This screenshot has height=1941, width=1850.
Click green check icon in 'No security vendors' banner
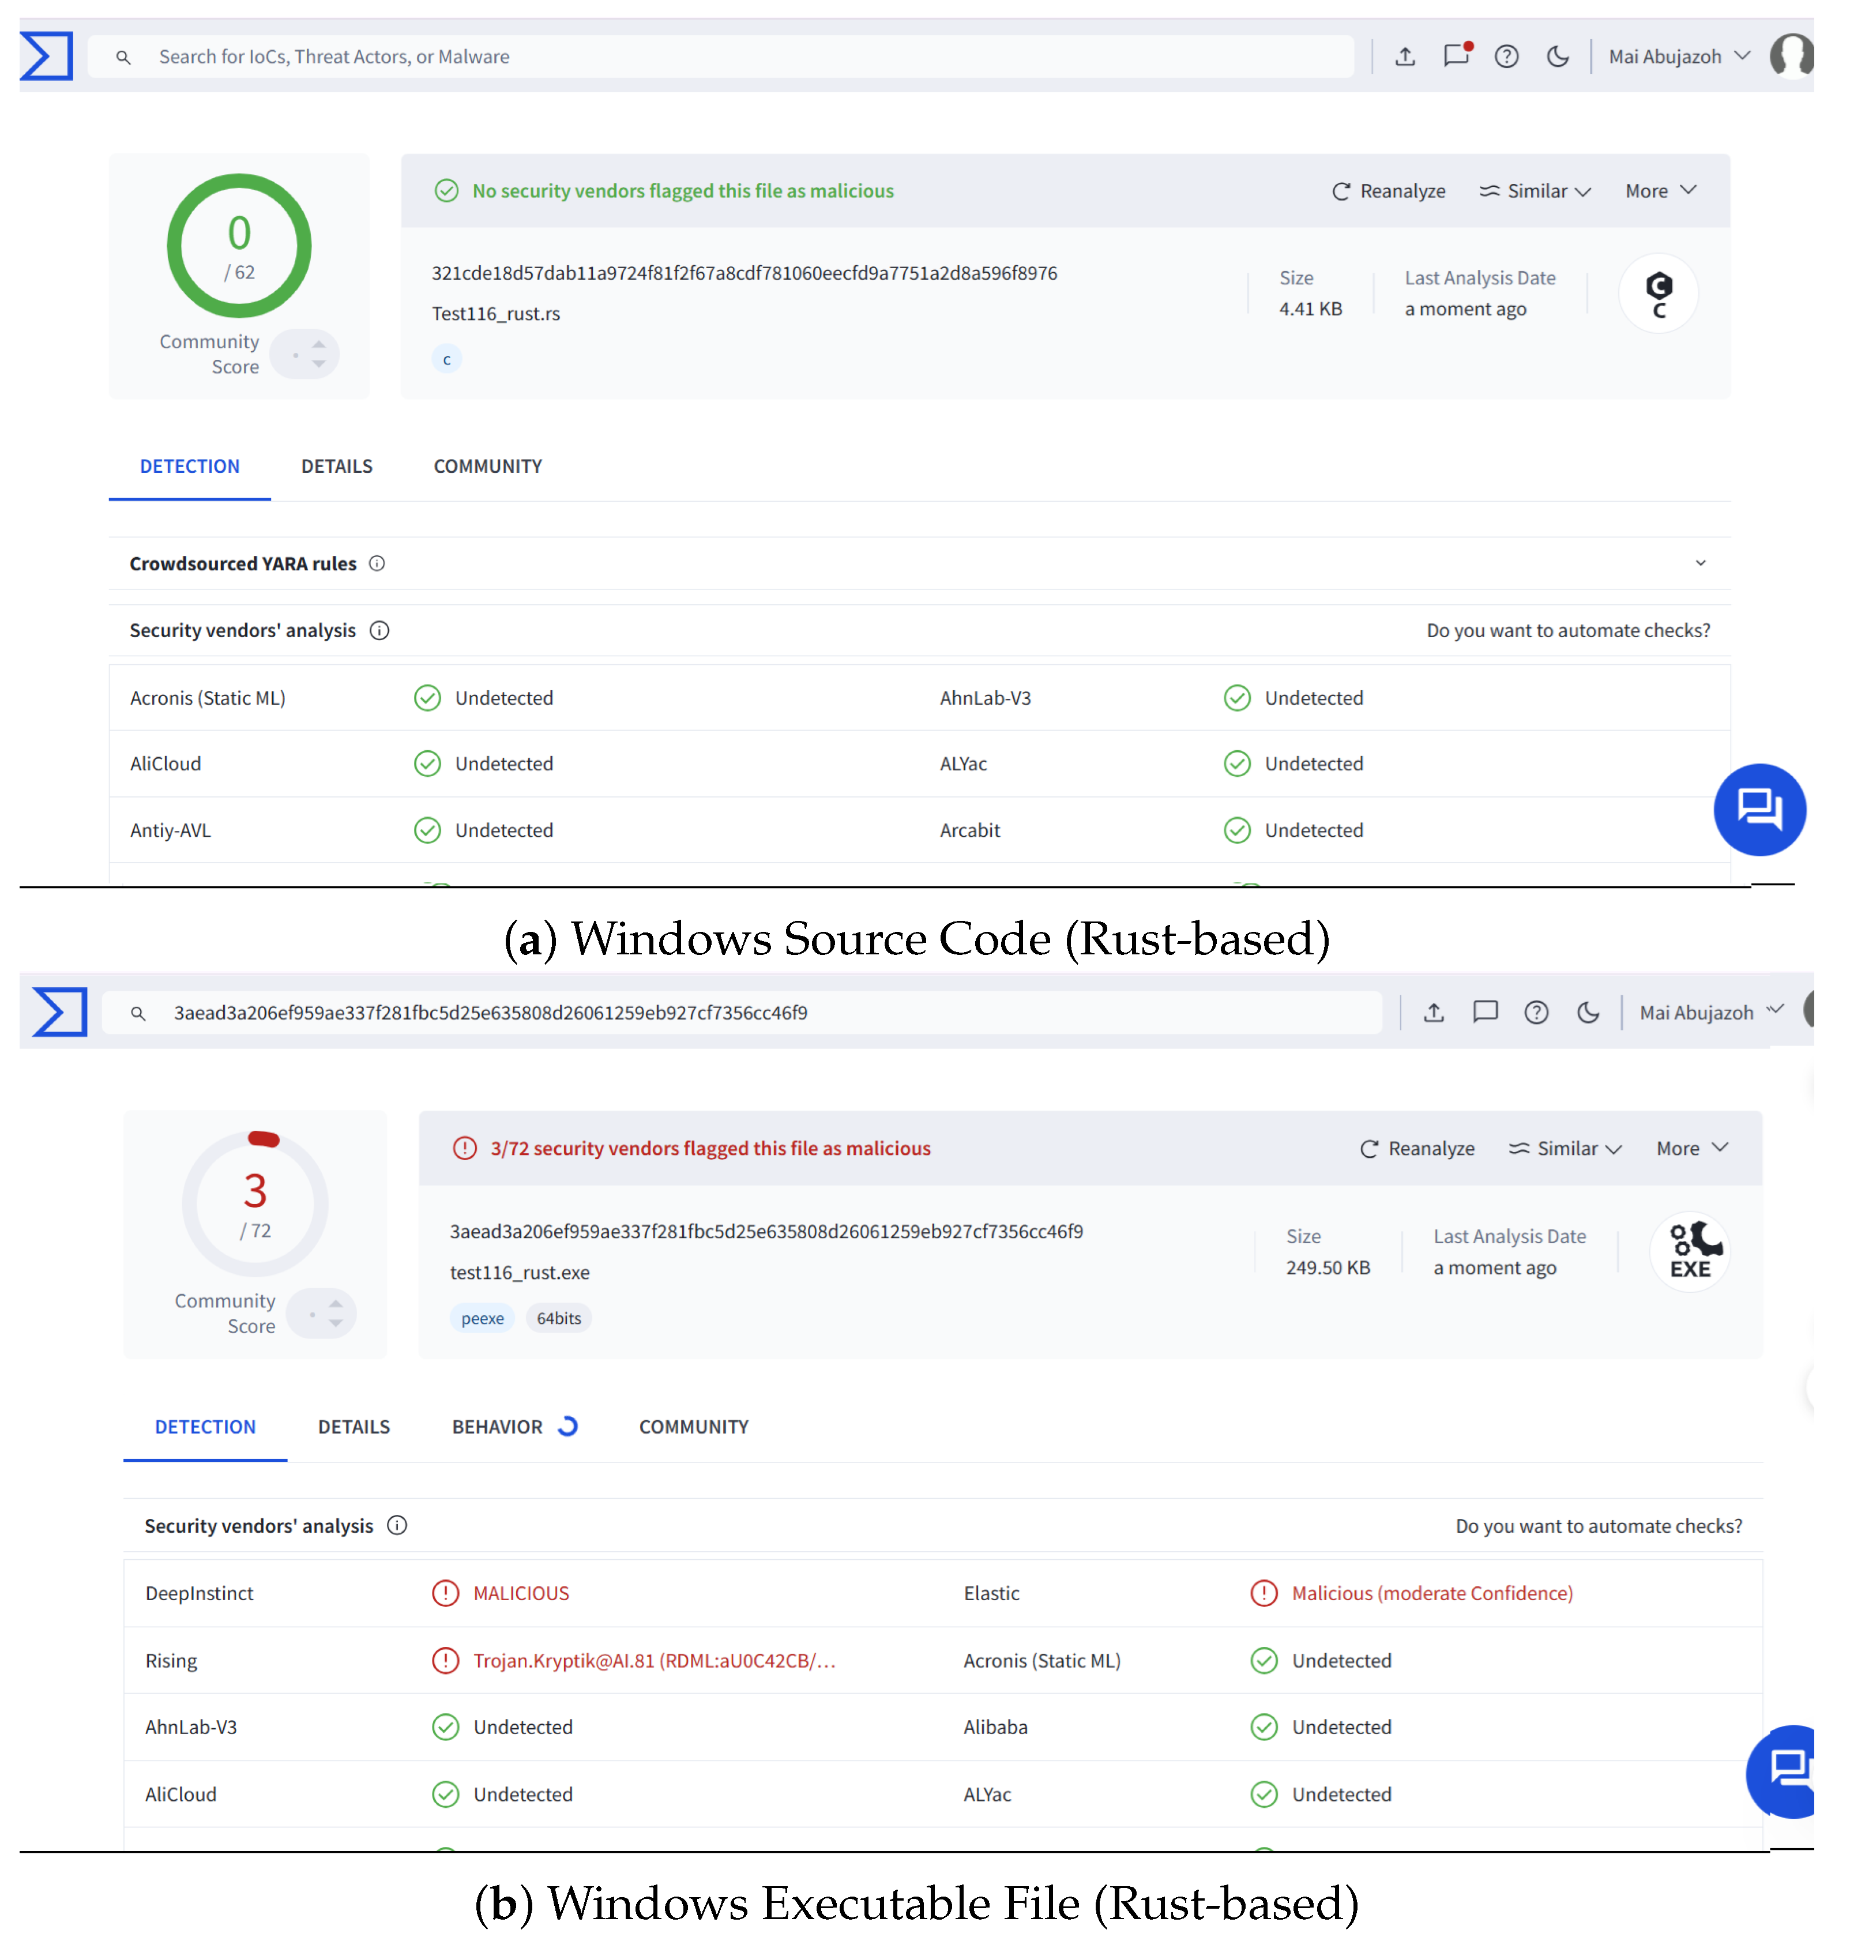[447, 190]
